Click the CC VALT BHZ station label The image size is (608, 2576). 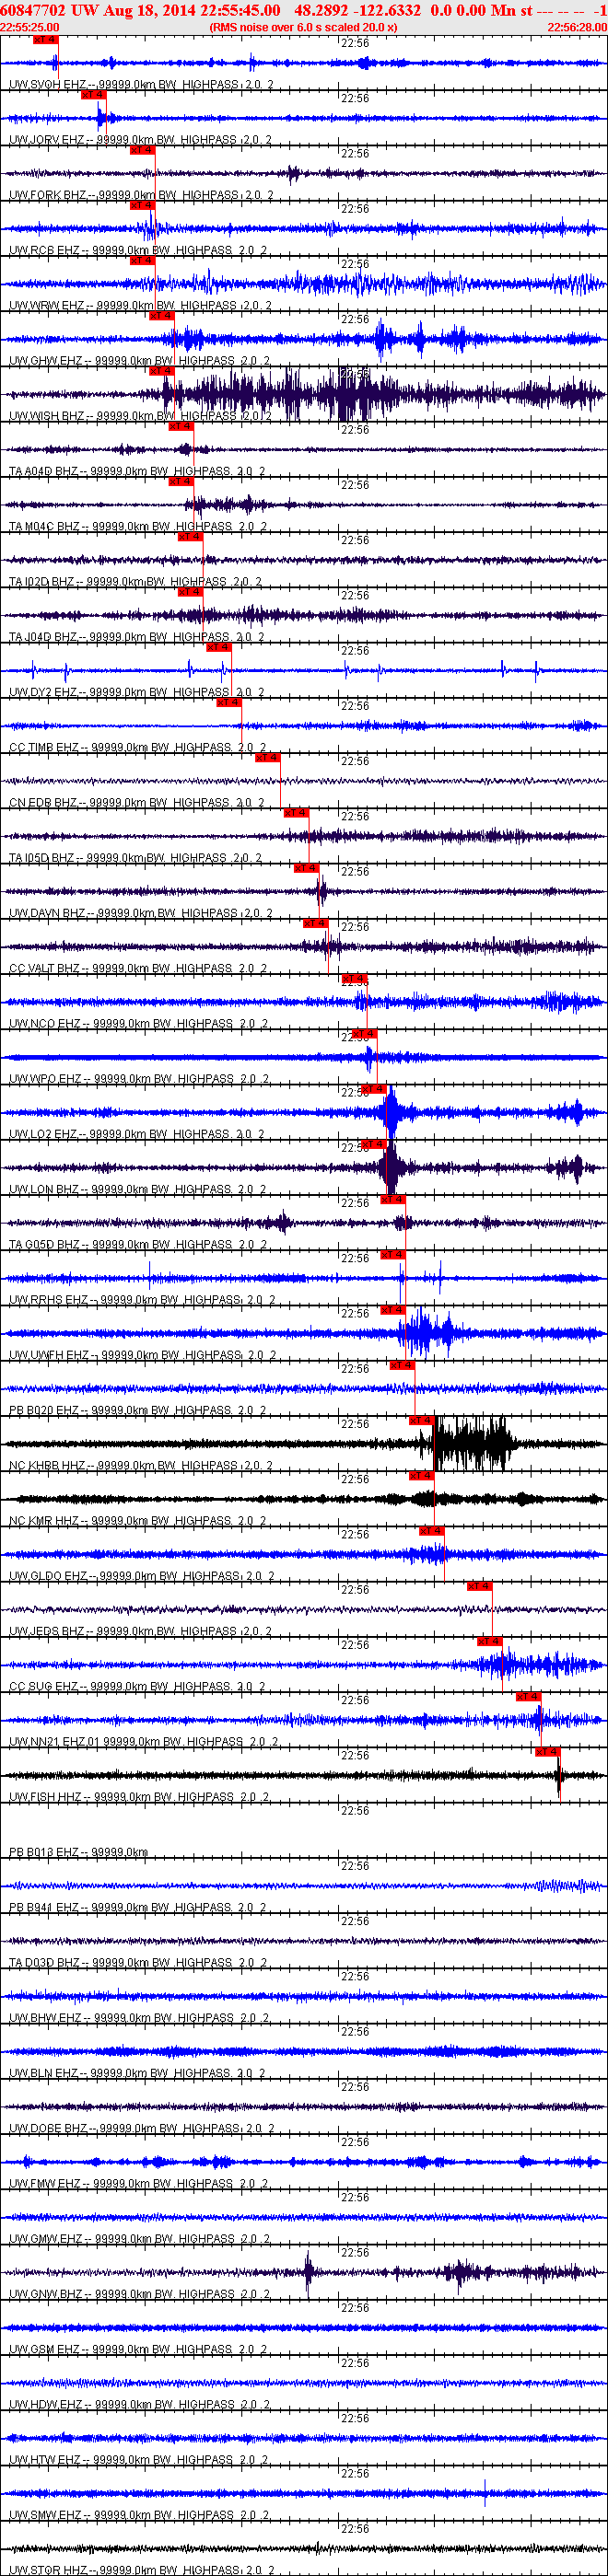(x=138, y=968)
